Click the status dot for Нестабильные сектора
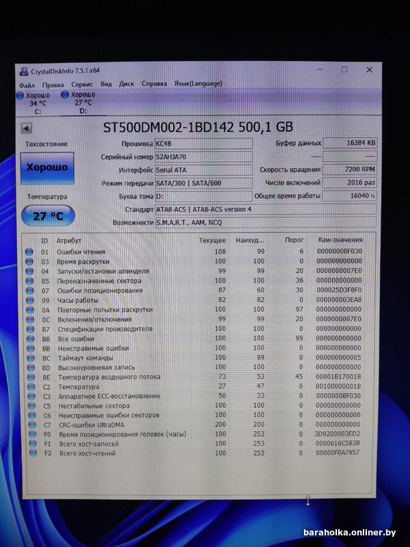Image resolution: width=410 pixels, height=547 pixels. (32, 406)
